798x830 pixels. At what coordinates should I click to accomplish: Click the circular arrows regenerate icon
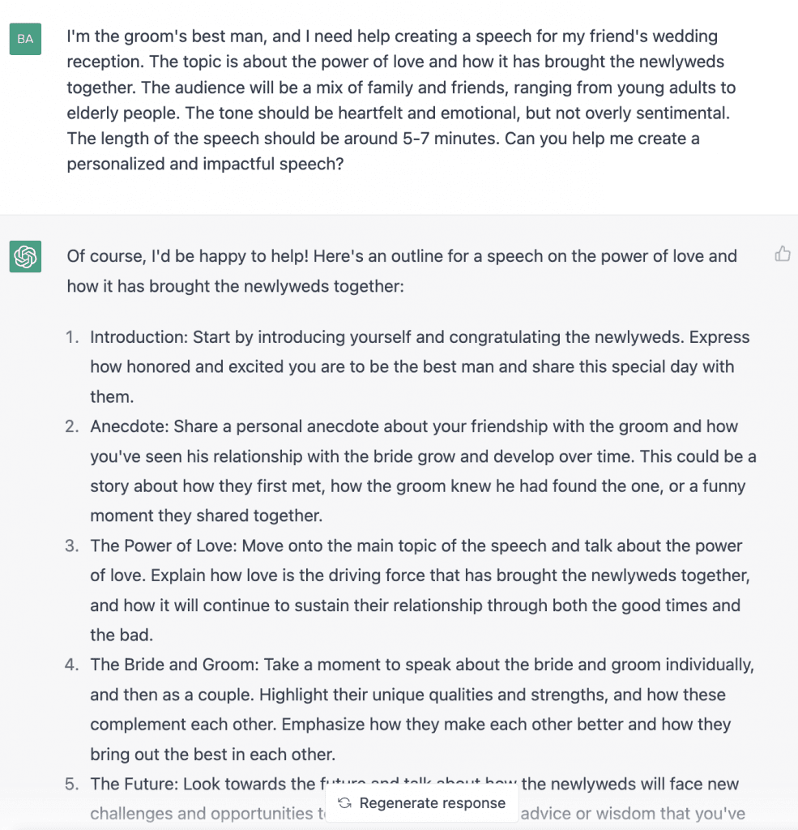[344, 803]
